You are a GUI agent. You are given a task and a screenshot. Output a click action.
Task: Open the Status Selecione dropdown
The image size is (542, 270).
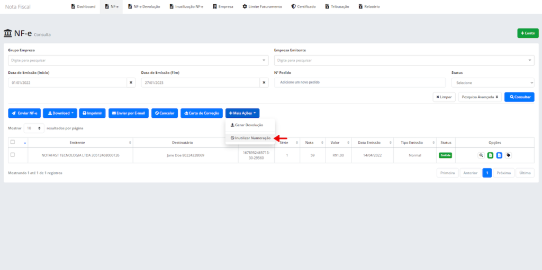point(493,82)
